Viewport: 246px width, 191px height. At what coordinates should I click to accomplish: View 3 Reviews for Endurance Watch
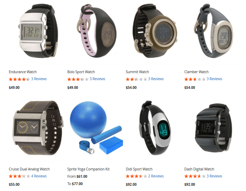[x=39, y=79]
